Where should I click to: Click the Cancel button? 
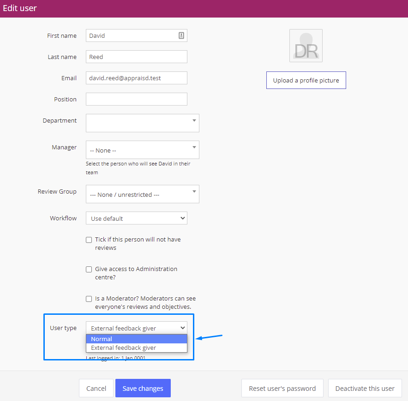click(x=96, y=388)
